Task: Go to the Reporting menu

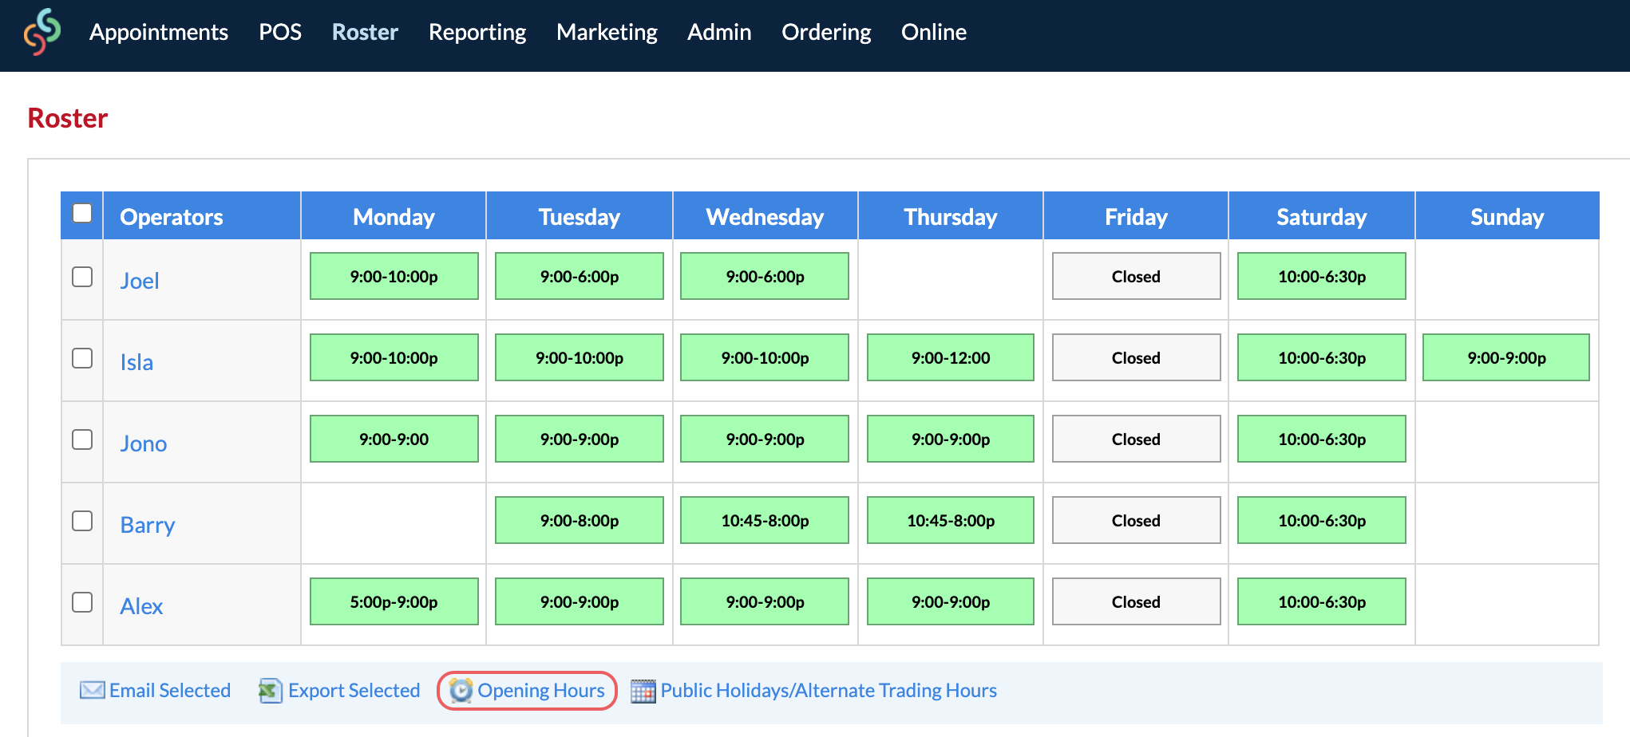Action: tap(477, 32)
